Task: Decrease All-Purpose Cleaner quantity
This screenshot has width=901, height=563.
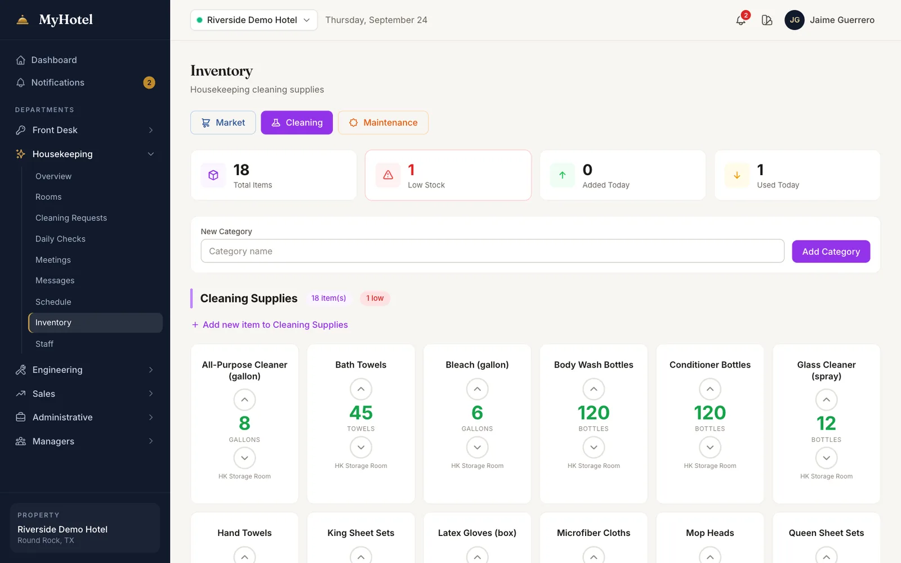Action: [244, 458]
